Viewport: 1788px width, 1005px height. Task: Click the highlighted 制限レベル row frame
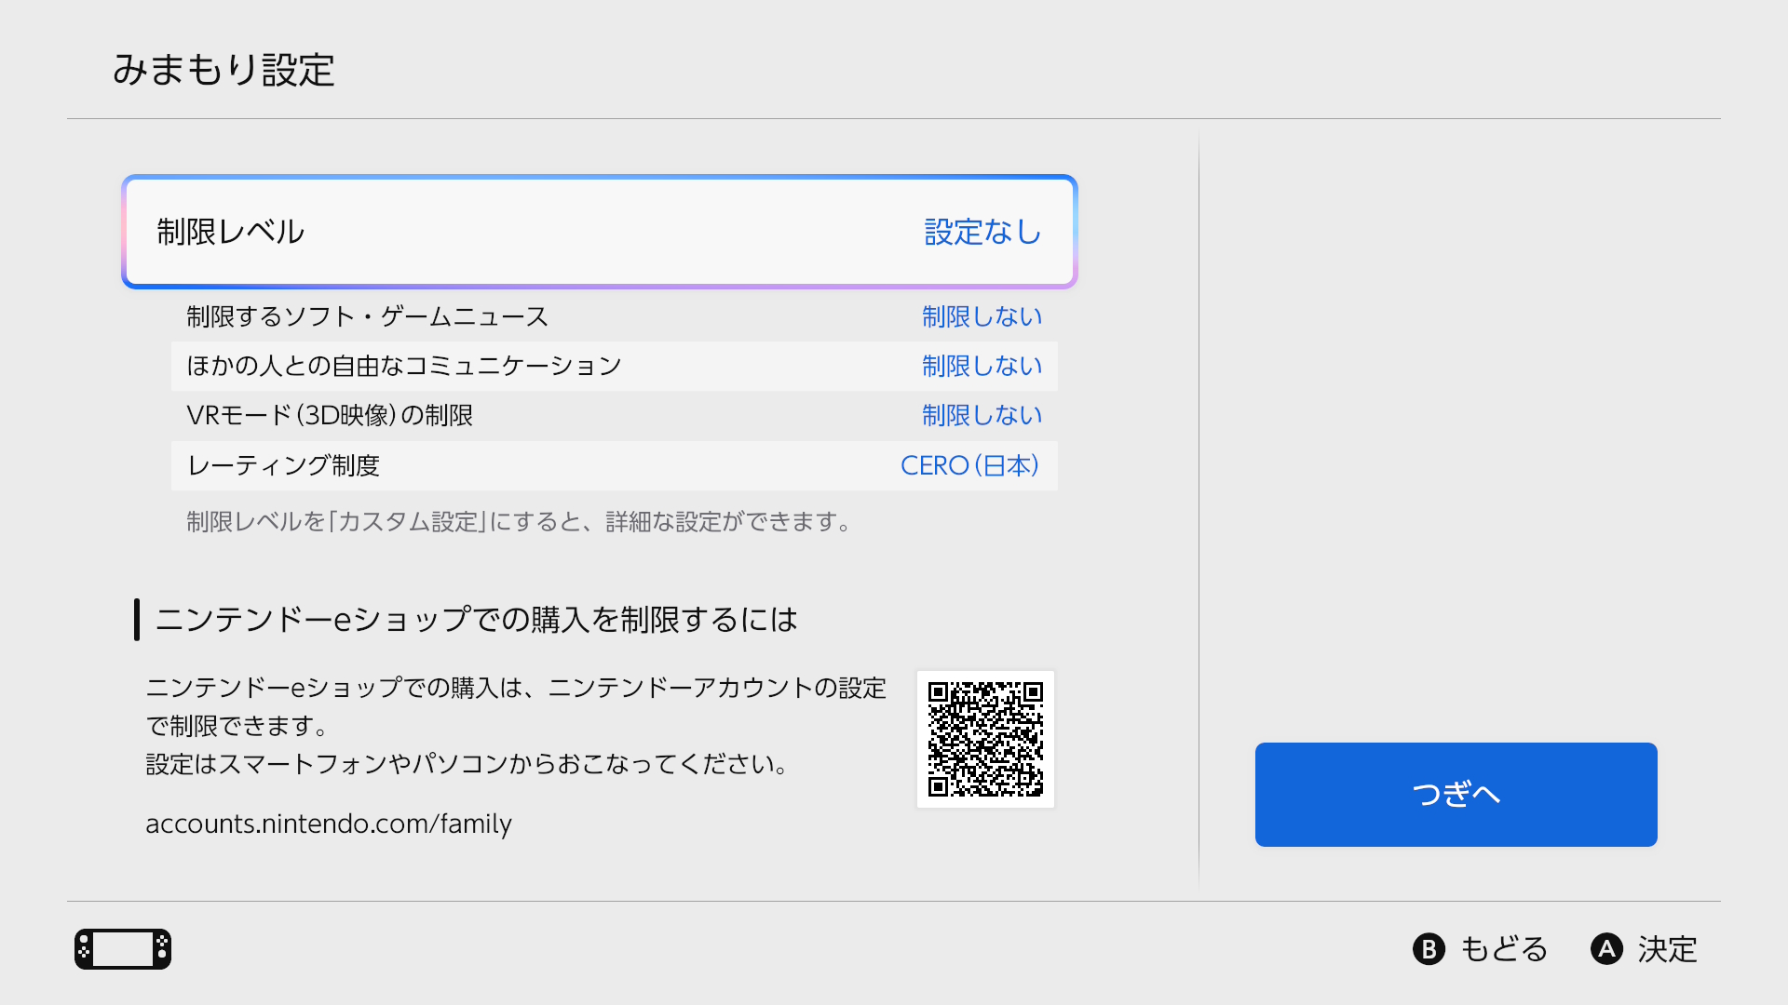click(x=600, y=231)
